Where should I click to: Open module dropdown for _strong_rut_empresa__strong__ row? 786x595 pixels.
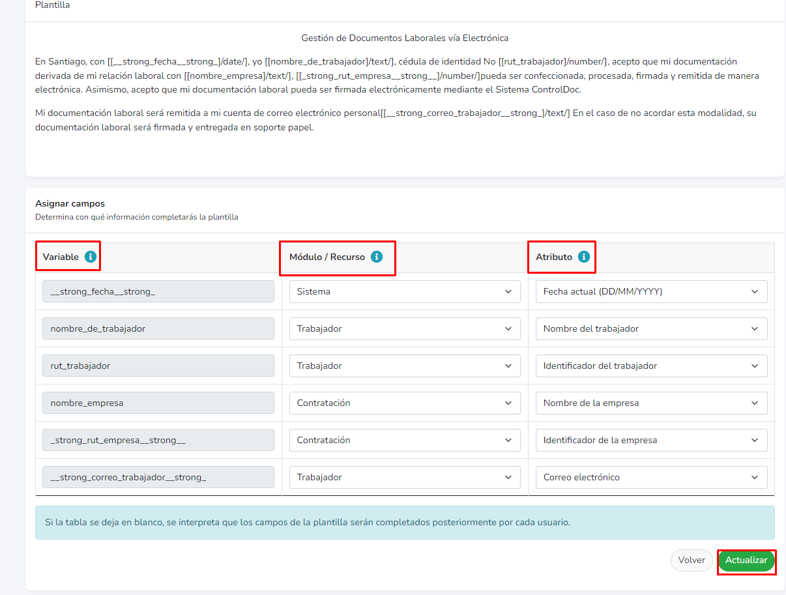[x=405, y=440]
